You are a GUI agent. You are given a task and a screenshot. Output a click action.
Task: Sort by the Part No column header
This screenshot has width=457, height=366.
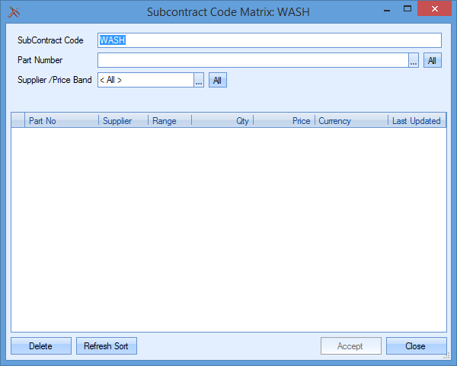coord(61,121)
